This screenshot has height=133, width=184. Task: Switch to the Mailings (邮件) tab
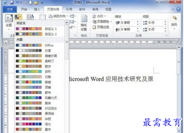click(82, 9)
